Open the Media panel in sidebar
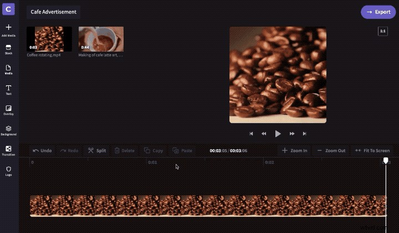Screen dimensions: 399x233 coord(8,69)
